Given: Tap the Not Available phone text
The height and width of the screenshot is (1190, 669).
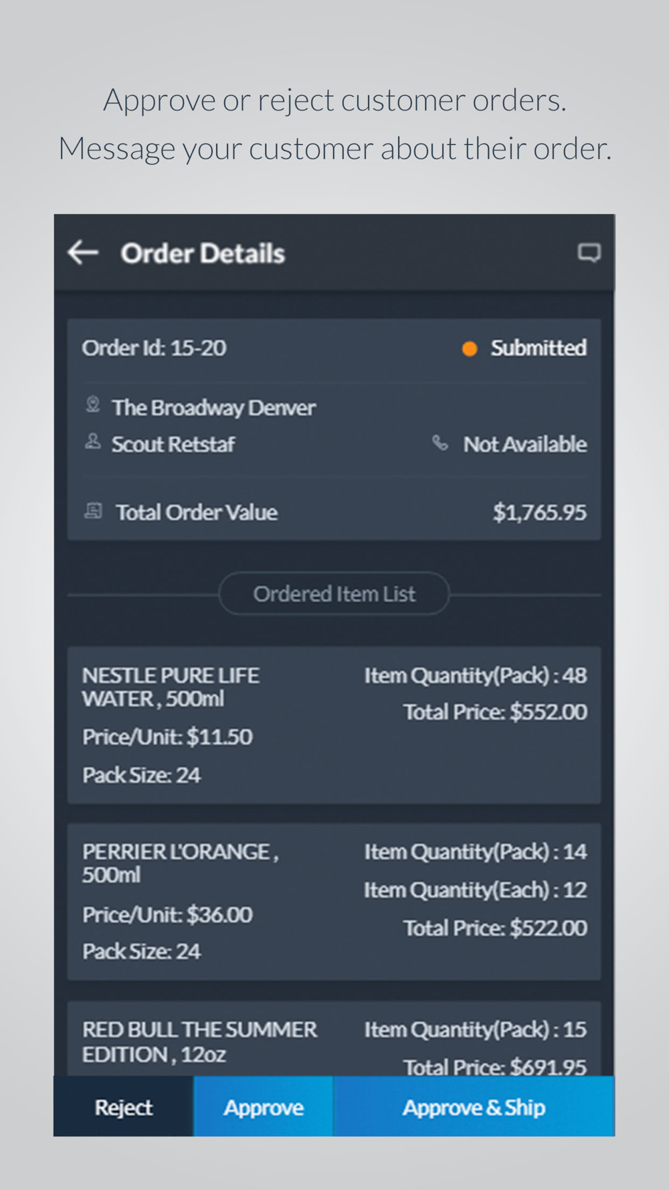Looking at the screenshot, I should coord(525,444).
